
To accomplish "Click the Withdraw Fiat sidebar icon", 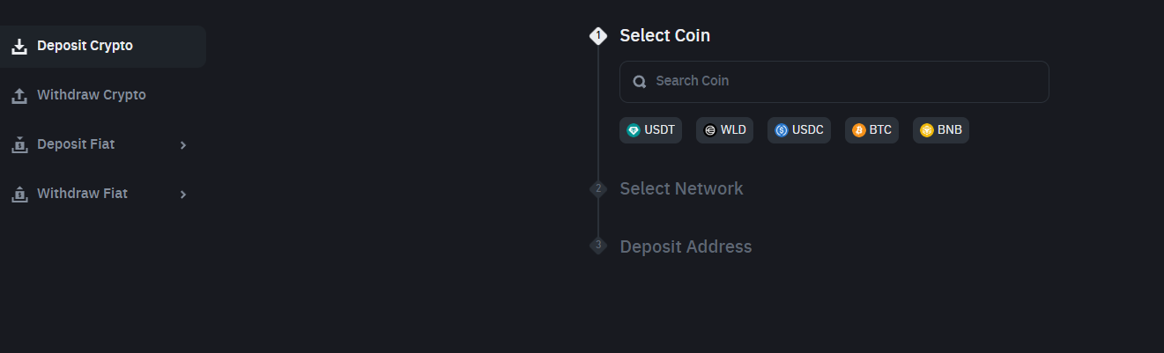I will (x=19, y=195).
